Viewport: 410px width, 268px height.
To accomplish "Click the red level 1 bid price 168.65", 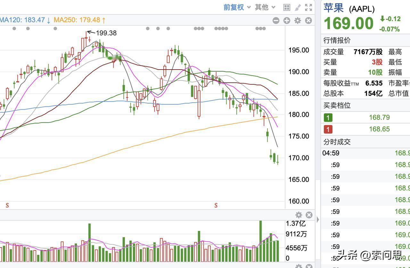I will pos(379,129).
